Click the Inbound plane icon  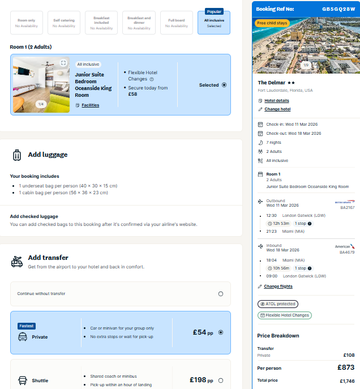coord(260,246)
